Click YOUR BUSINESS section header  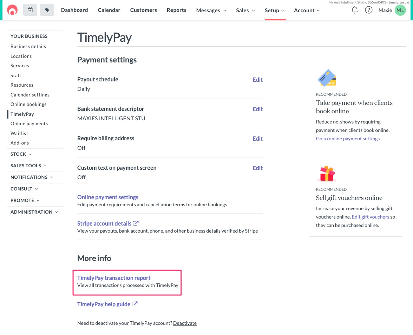29,36
